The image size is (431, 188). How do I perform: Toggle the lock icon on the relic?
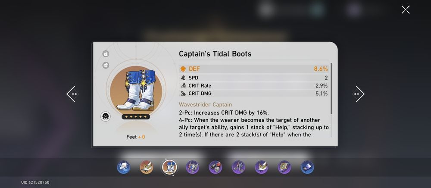pos(106,53)
